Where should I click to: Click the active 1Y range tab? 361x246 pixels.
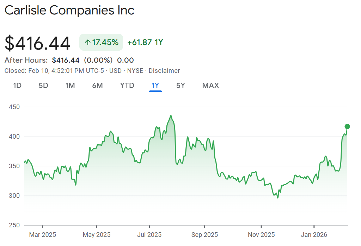click(x=155, y=86)
